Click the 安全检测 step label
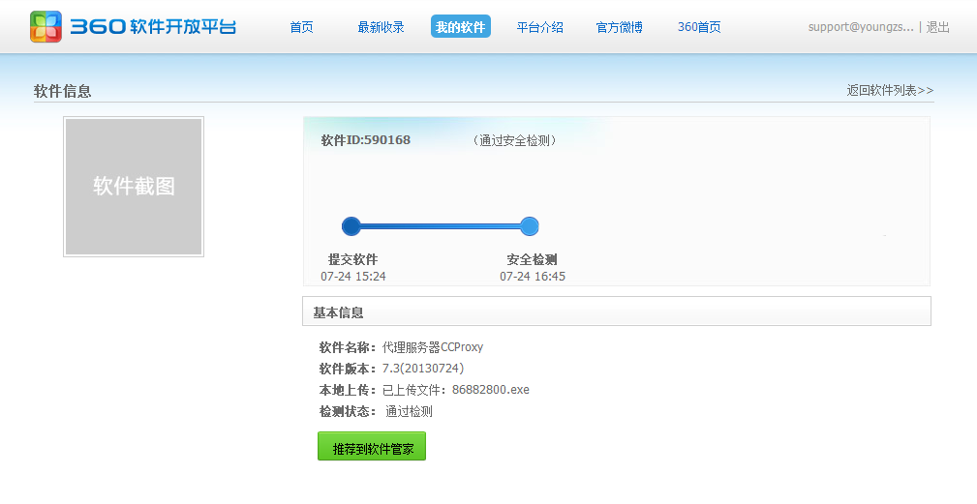The image size is (977, 504). [532, 259]
